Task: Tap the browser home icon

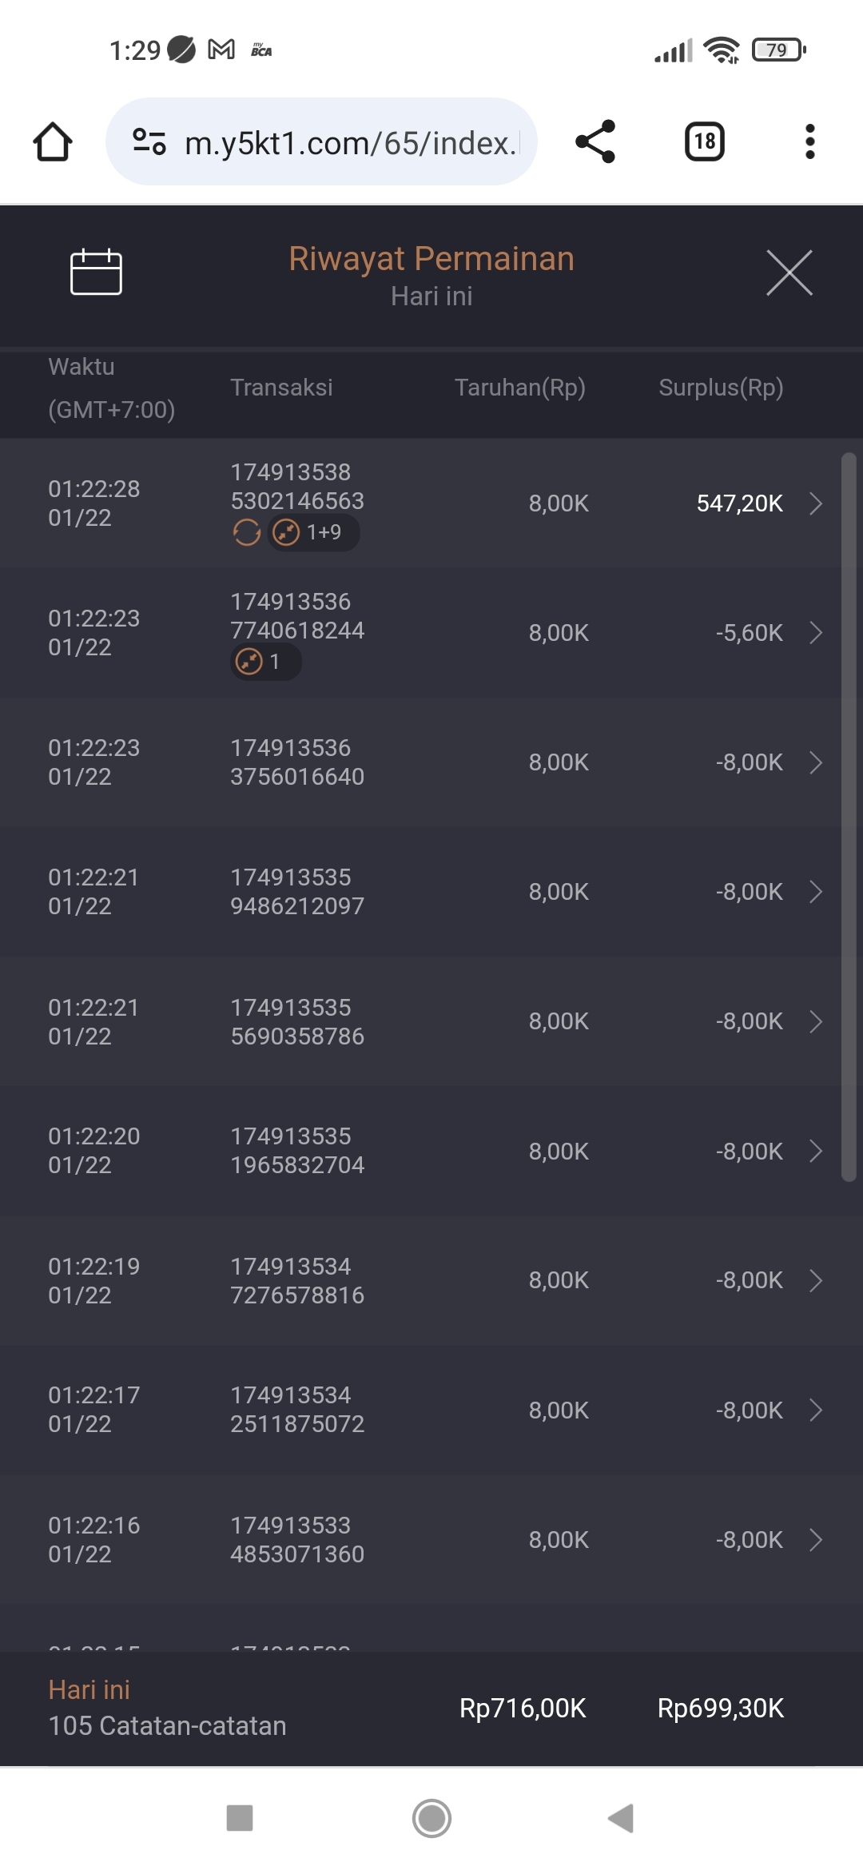Action: point(53,142)
